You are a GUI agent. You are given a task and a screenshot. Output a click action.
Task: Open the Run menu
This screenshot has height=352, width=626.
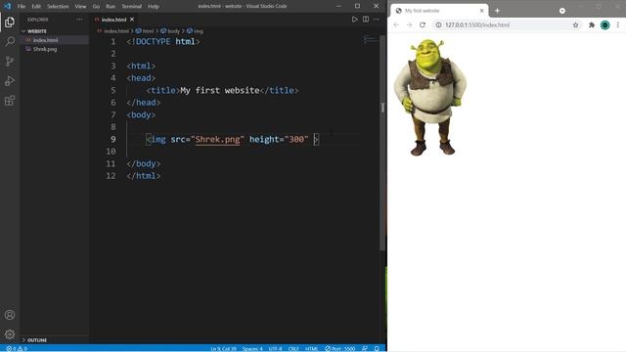click(x=111, y=7)
